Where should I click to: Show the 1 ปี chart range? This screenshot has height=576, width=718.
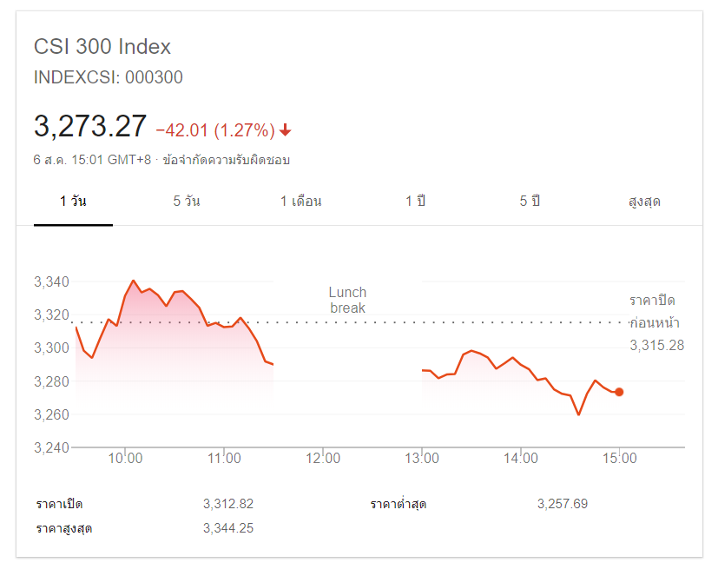[x=415, y=202]
